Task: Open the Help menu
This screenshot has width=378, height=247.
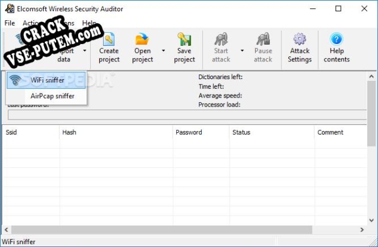Action: point(89,23)
